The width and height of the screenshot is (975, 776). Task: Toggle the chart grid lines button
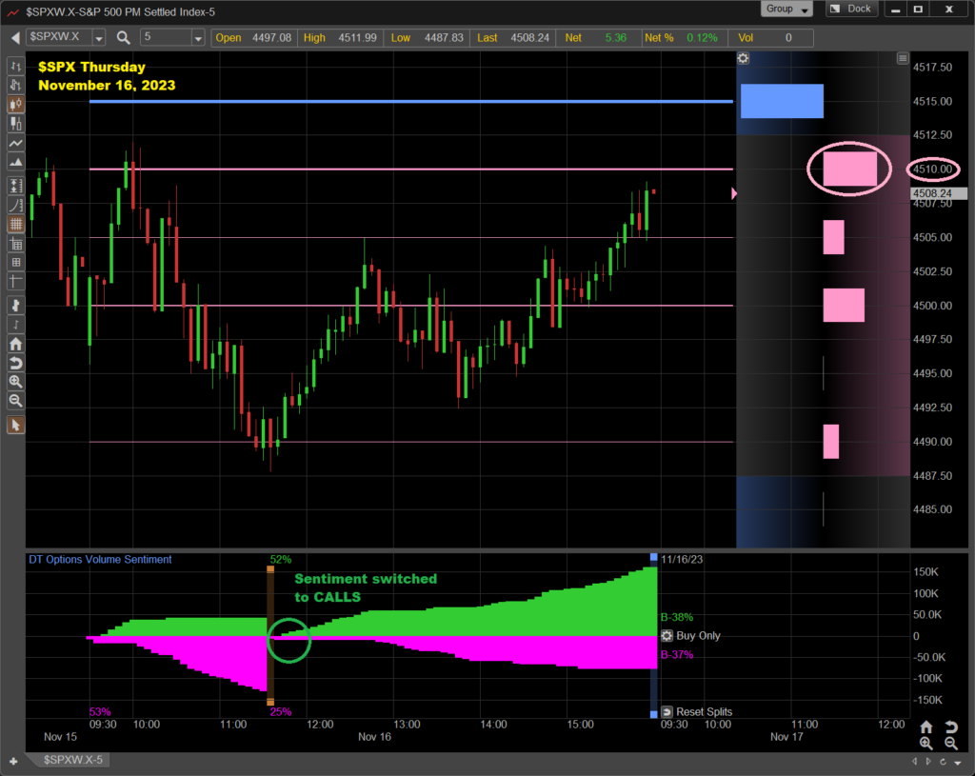(x=15, y=225)
